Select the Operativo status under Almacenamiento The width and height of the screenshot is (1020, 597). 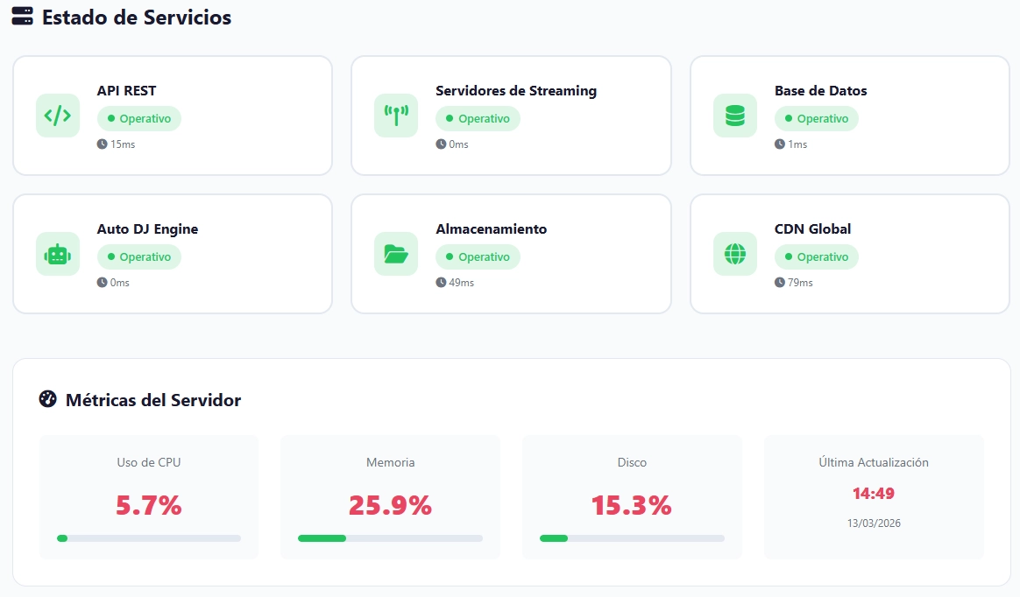[478, 257]
